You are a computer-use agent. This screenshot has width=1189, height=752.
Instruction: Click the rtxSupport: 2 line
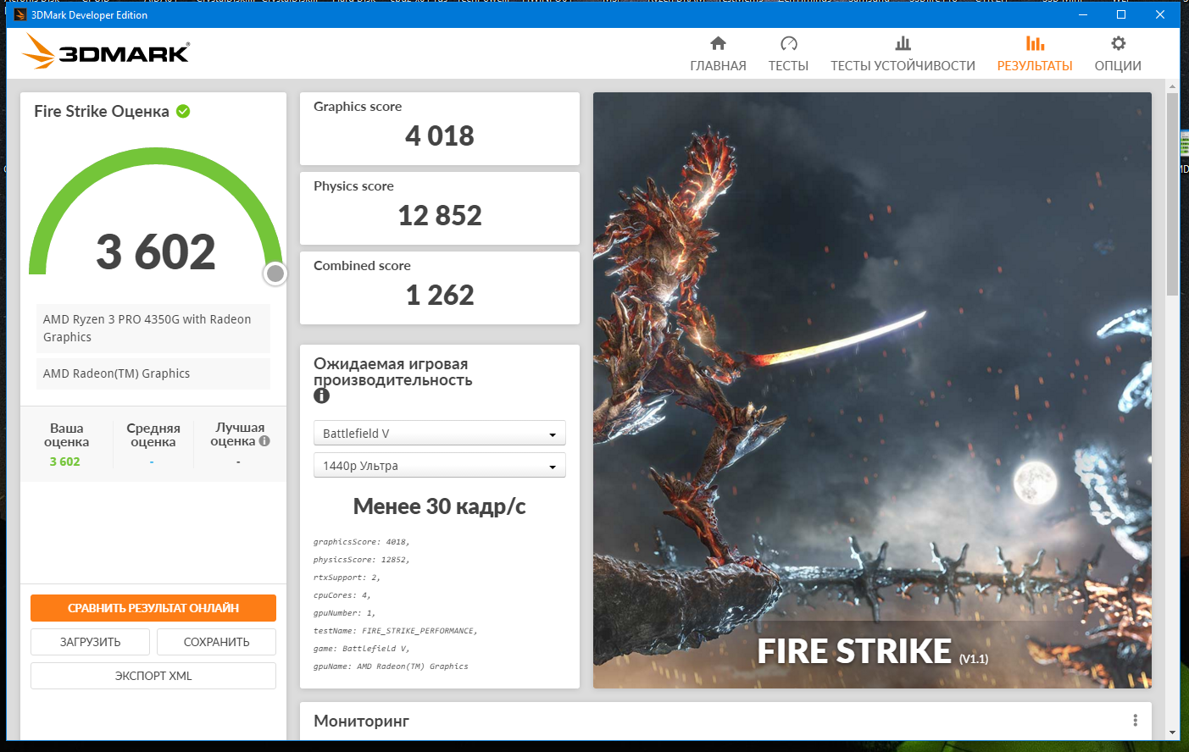[347, 578]
